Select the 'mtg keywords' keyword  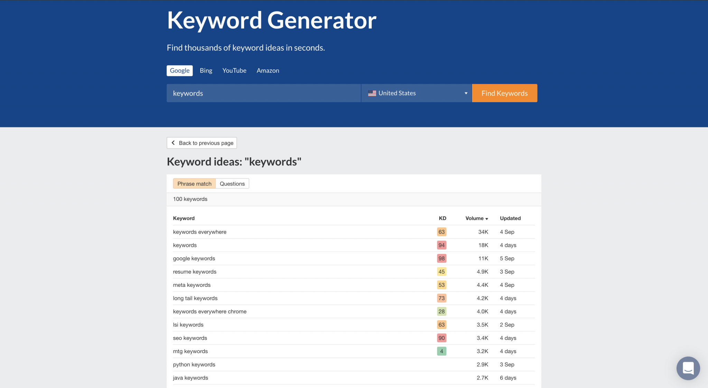click(190, 351)
